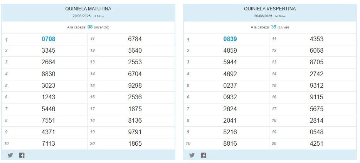Viewport: 360px width, 163px height.
Task: Select winning number 0839 in Vespertina
Action: point(230,39)
